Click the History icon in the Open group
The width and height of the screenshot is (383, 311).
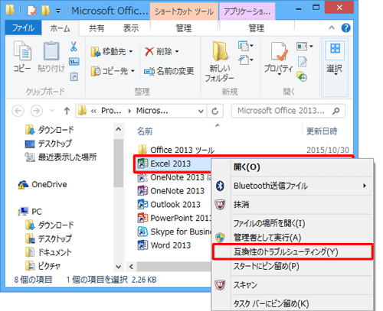(302, 76)
